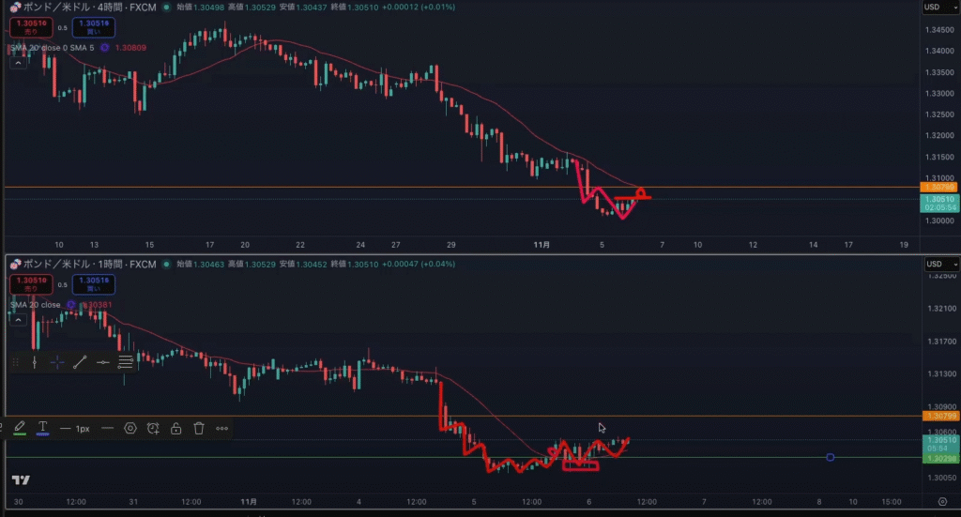Screen dimensions: 961x517
Task: Open the USD currency dropdown on top chart
Action: [940, 7]
